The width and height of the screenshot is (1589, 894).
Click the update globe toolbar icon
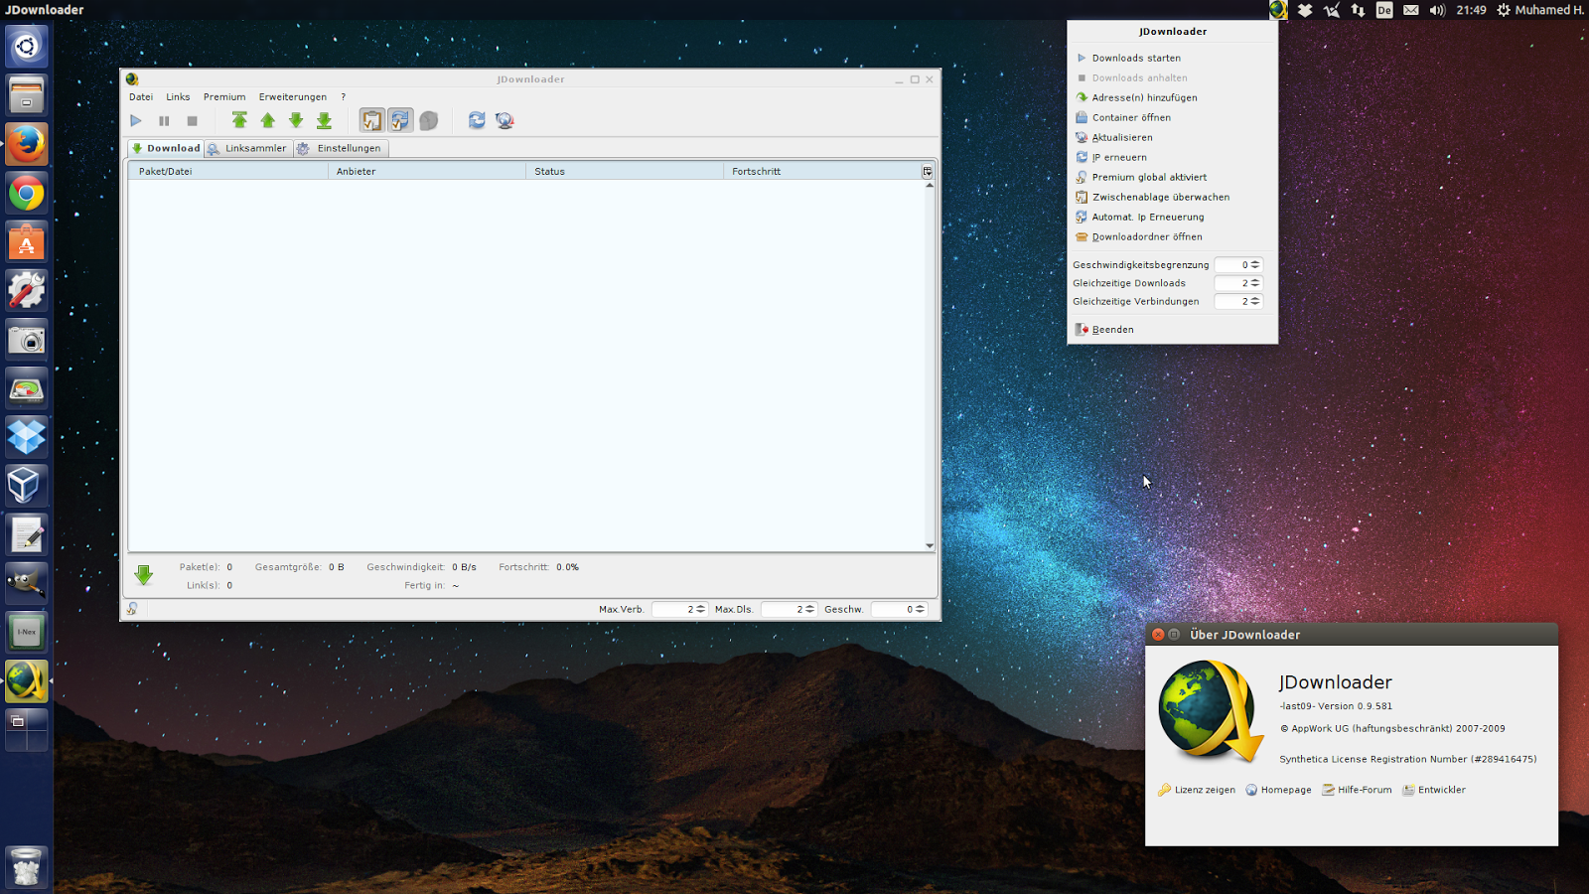[x=505, y=120]
